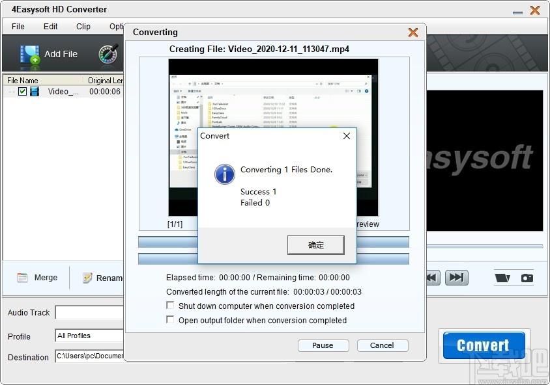550x385 pixels.
Task: Click the Audio Track field
Action: coord(90,313)
